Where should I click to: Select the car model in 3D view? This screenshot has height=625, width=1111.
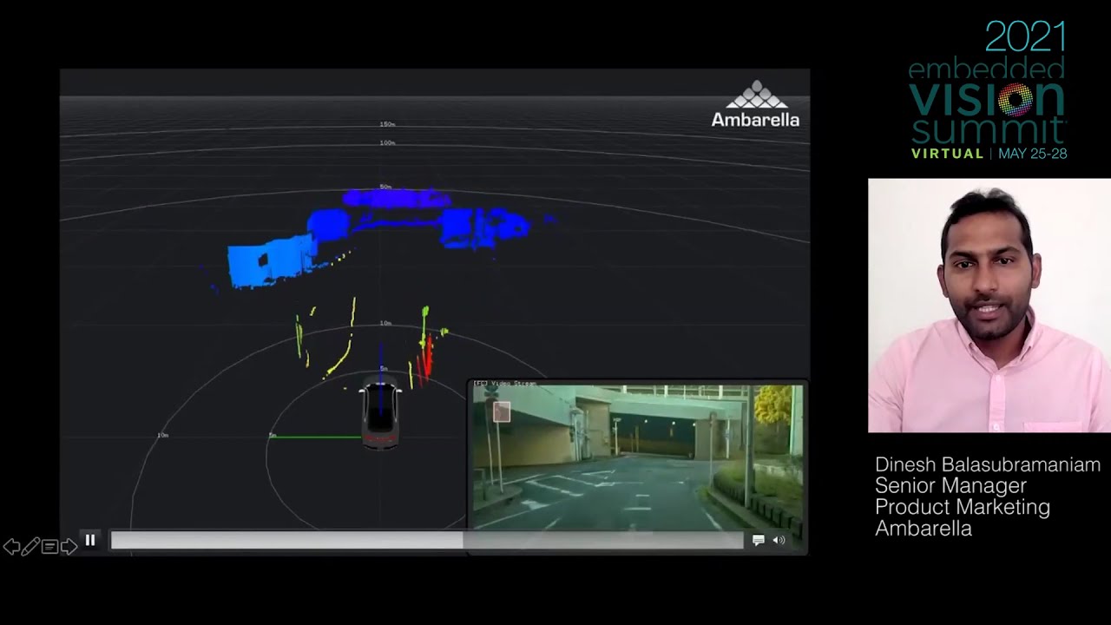(380, 414)
